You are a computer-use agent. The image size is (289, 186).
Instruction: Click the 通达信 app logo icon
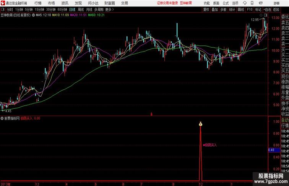tap(3, 3)
